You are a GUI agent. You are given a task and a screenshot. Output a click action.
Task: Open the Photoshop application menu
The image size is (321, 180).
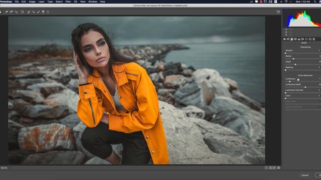point(6,1)
